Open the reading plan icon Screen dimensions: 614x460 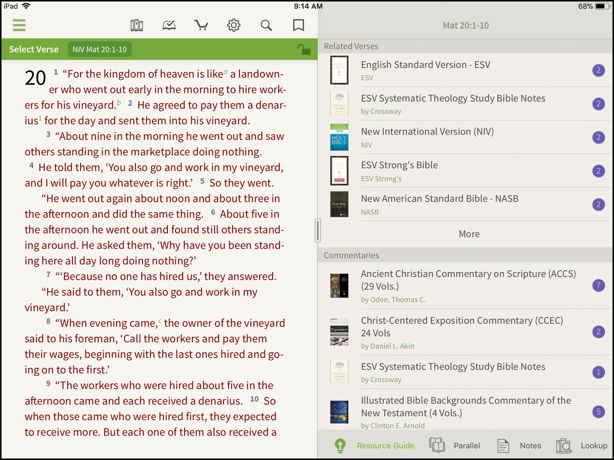click(169, 25)
